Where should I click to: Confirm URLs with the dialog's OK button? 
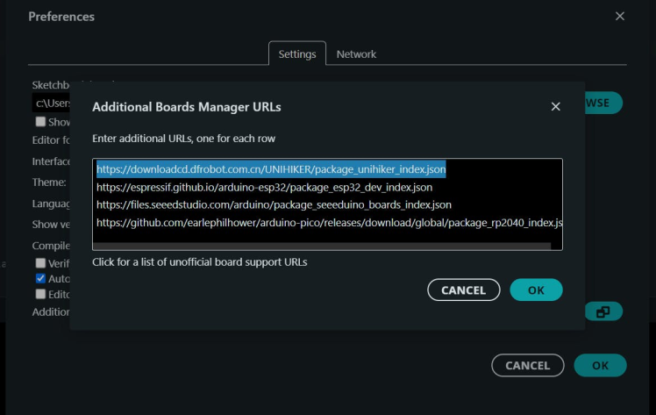[x=536, y=290]
